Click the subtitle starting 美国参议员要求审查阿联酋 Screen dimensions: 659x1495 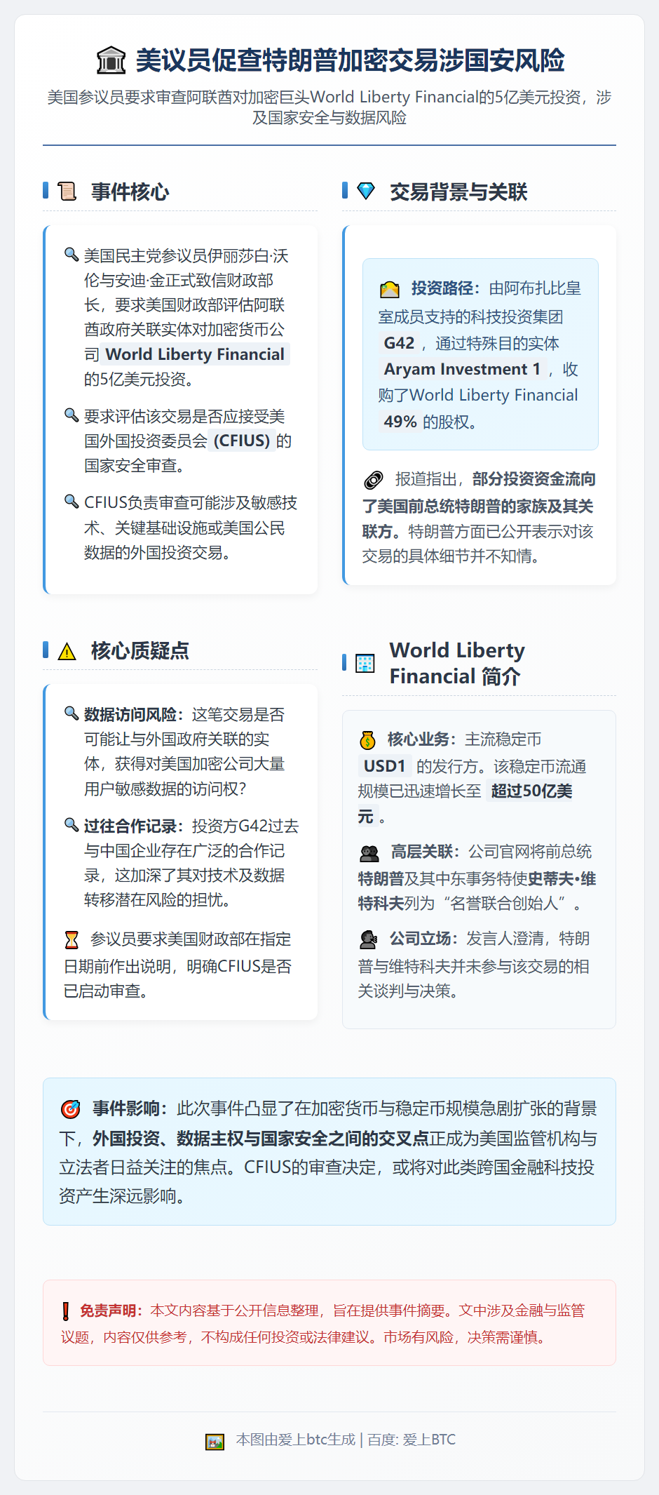pyautogui.click(x=329, y=107)
